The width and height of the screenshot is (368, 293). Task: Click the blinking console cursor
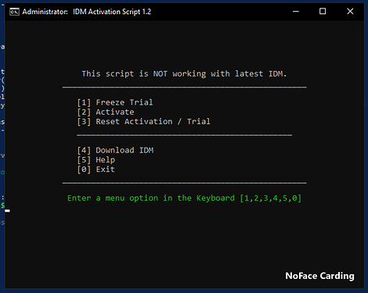click(x=7, y=211)
